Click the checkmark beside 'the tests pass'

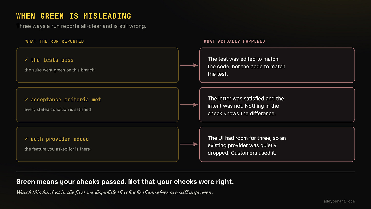[26, 60]
